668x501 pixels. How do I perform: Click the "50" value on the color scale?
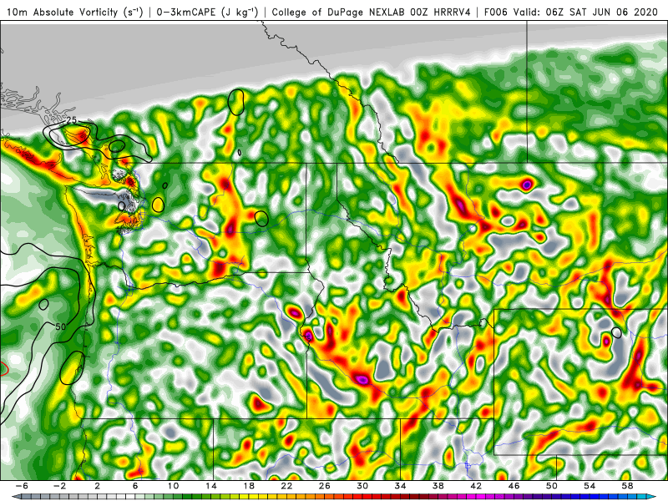click(x=552, y=486)
